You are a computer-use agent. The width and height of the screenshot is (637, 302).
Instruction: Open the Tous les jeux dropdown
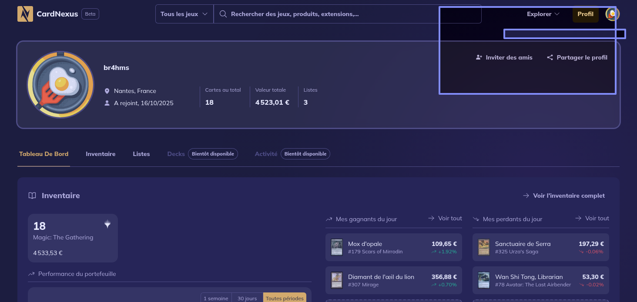[184, 14]
